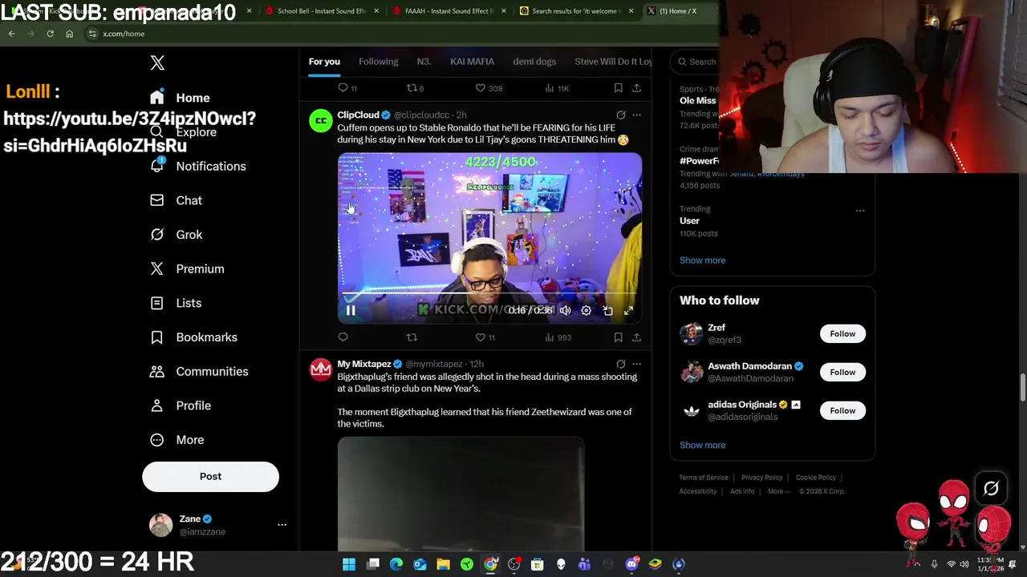Viewport: 1027px width, 577px height.
Task: Open the Windows Start button
Action: click(x=349, y=564)
